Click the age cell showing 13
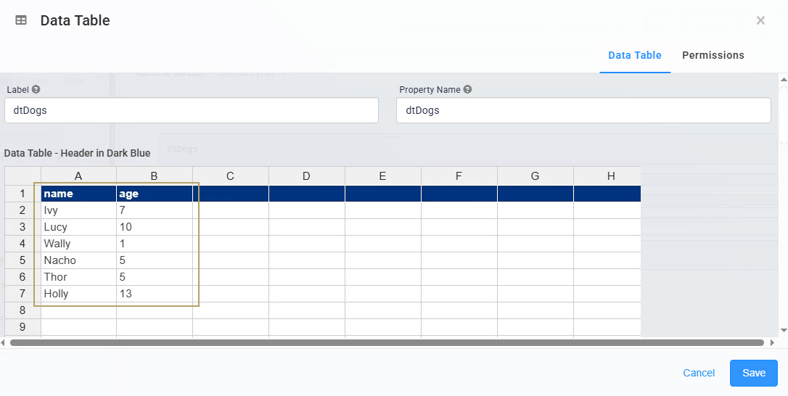The width and height of the screenshot is (788, 396). coord(155,294)
